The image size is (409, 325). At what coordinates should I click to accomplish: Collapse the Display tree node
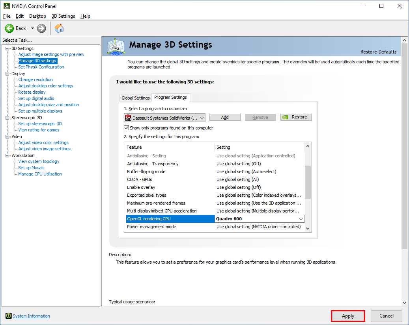coord(7,74)
